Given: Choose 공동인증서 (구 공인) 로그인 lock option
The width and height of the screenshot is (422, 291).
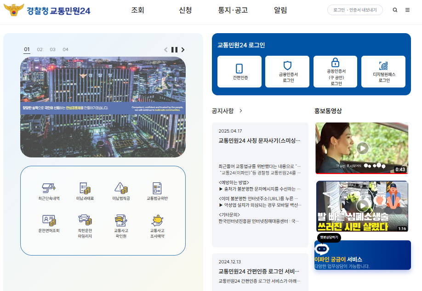Looking at the screenshot, I should [335, 71].
